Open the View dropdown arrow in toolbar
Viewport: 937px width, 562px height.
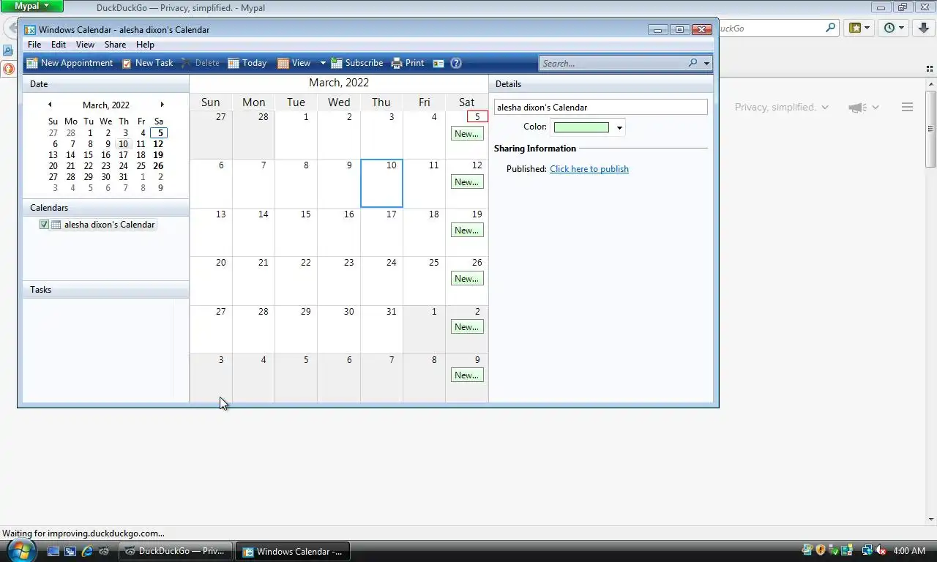coord(322,63)
